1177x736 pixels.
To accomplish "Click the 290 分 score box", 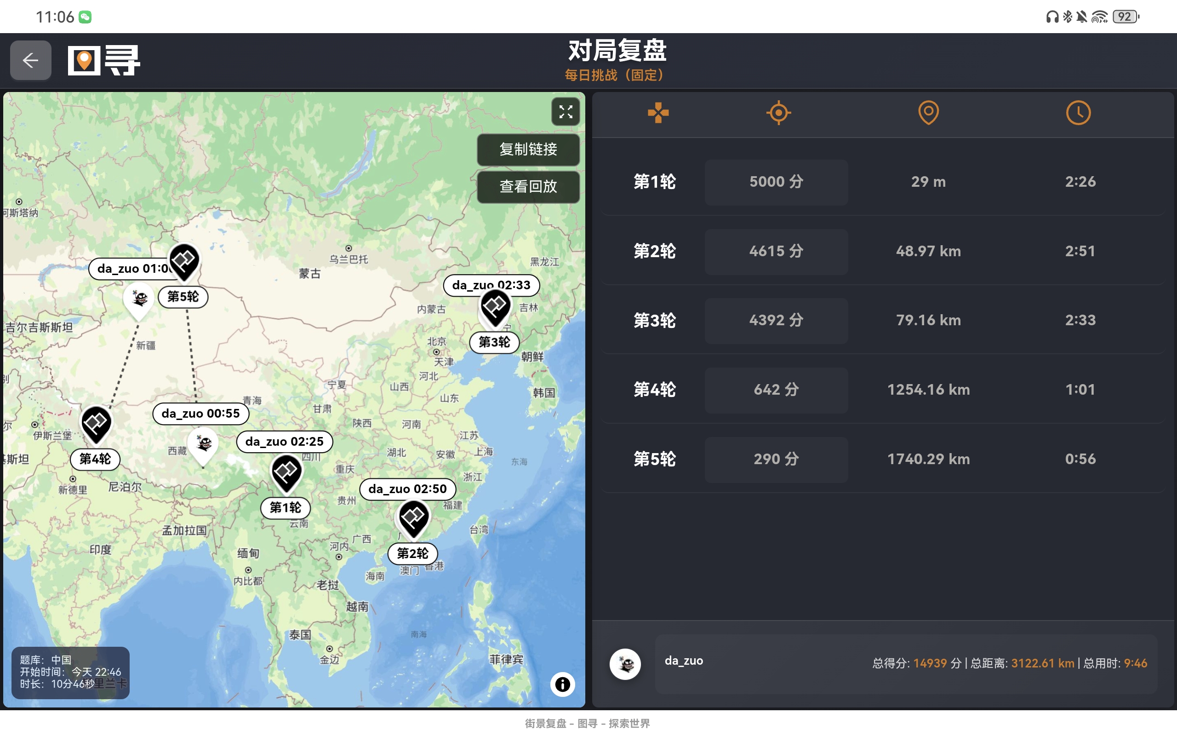I will click(776, 459).
